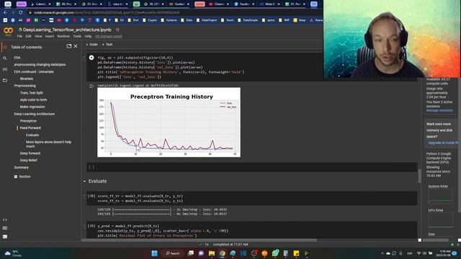Run the training-history plotting code cell
The height and width of the screenshot is (259, 461).
pos(91,58)
